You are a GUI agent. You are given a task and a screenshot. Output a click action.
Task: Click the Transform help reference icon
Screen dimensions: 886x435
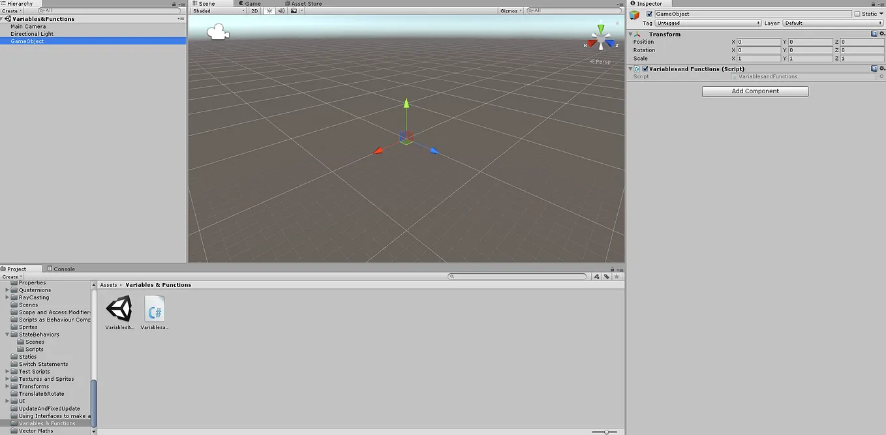pos(875,34)
